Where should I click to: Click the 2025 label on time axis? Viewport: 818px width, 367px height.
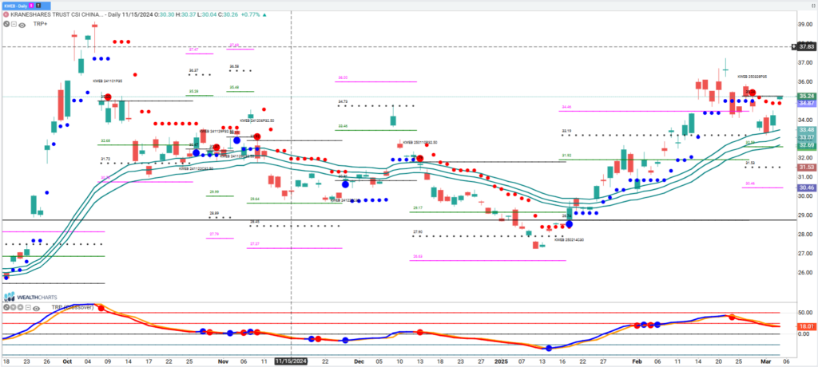pos(500,361)
